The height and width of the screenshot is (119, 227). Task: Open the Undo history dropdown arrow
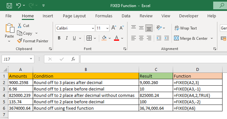pyautogui.click(x=24, y=5)
